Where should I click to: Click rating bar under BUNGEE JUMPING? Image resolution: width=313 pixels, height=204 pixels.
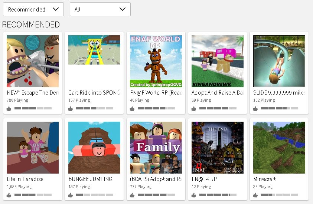click(x=95, y=195)
